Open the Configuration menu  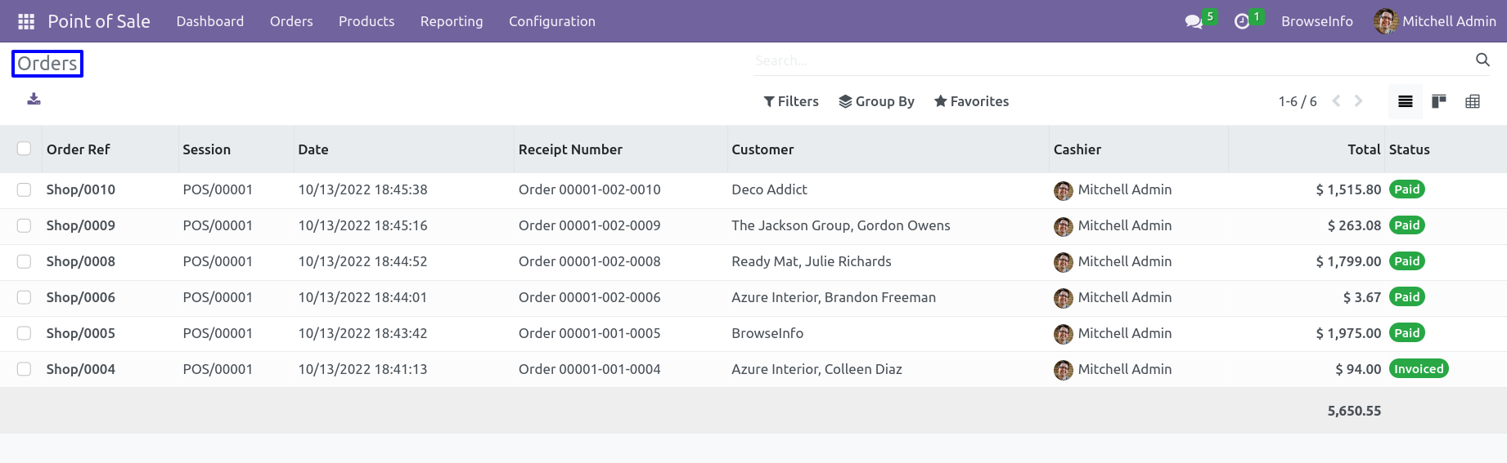pyautogui.click(x=552, y=21)
